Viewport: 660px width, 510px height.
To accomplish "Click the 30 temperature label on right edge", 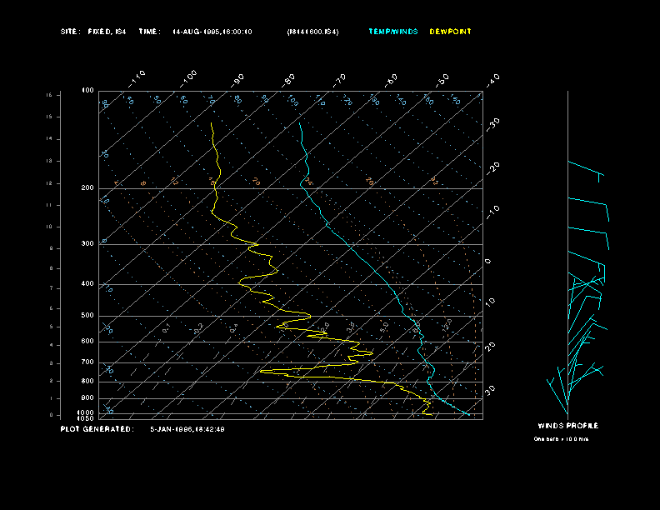I will pyautogui.click(x=490, y=390).
